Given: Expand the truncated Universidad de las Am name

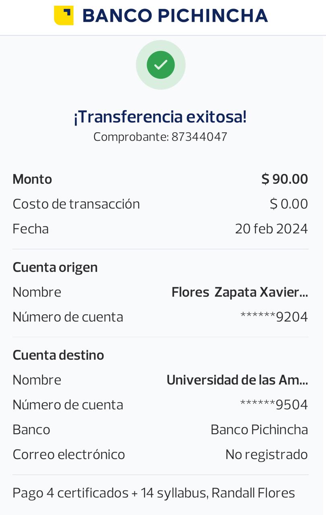Looking at the screenshot, I should 237,380.
